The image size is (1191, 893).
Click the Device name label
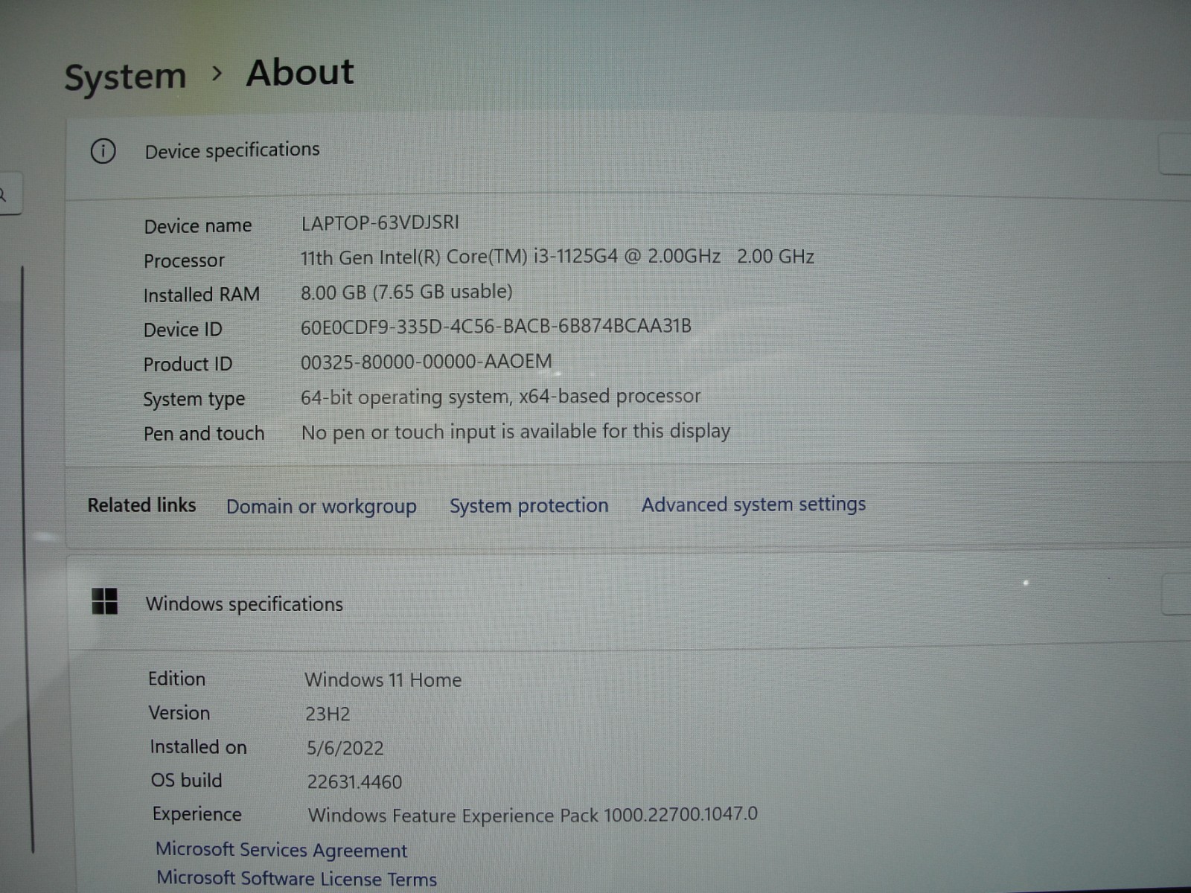coord(198,225)
